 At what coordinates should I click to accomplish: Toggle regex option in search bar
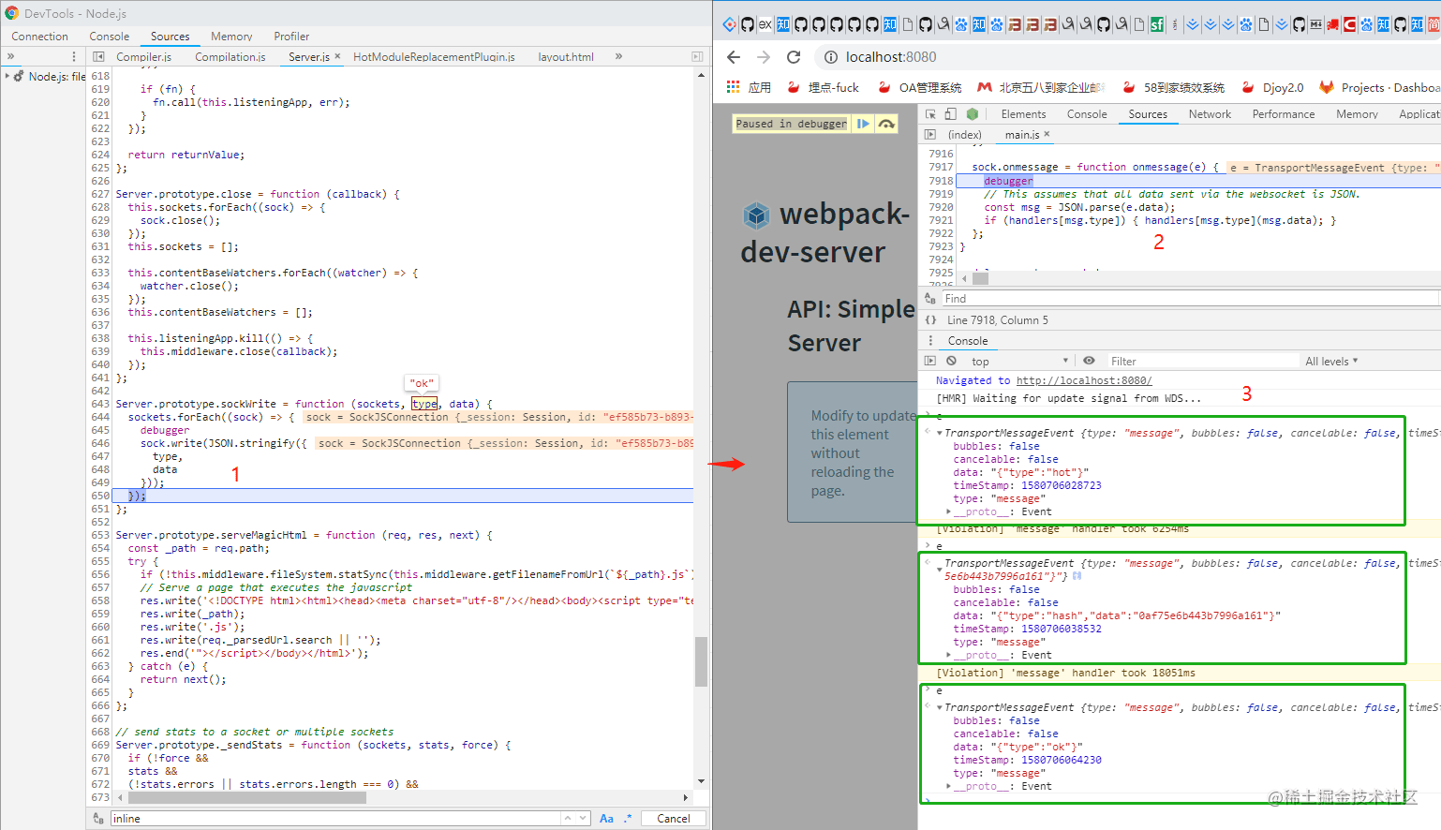click(628, 819)
